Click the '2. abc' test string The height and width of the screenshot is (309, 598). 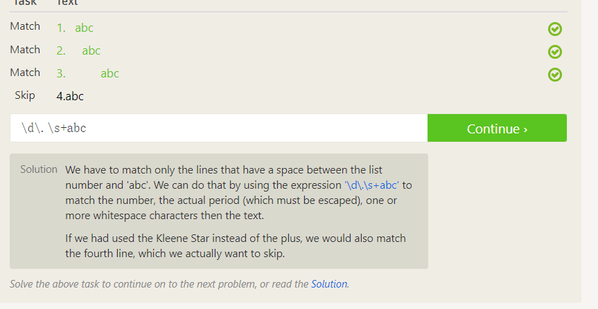click(78, 50)
